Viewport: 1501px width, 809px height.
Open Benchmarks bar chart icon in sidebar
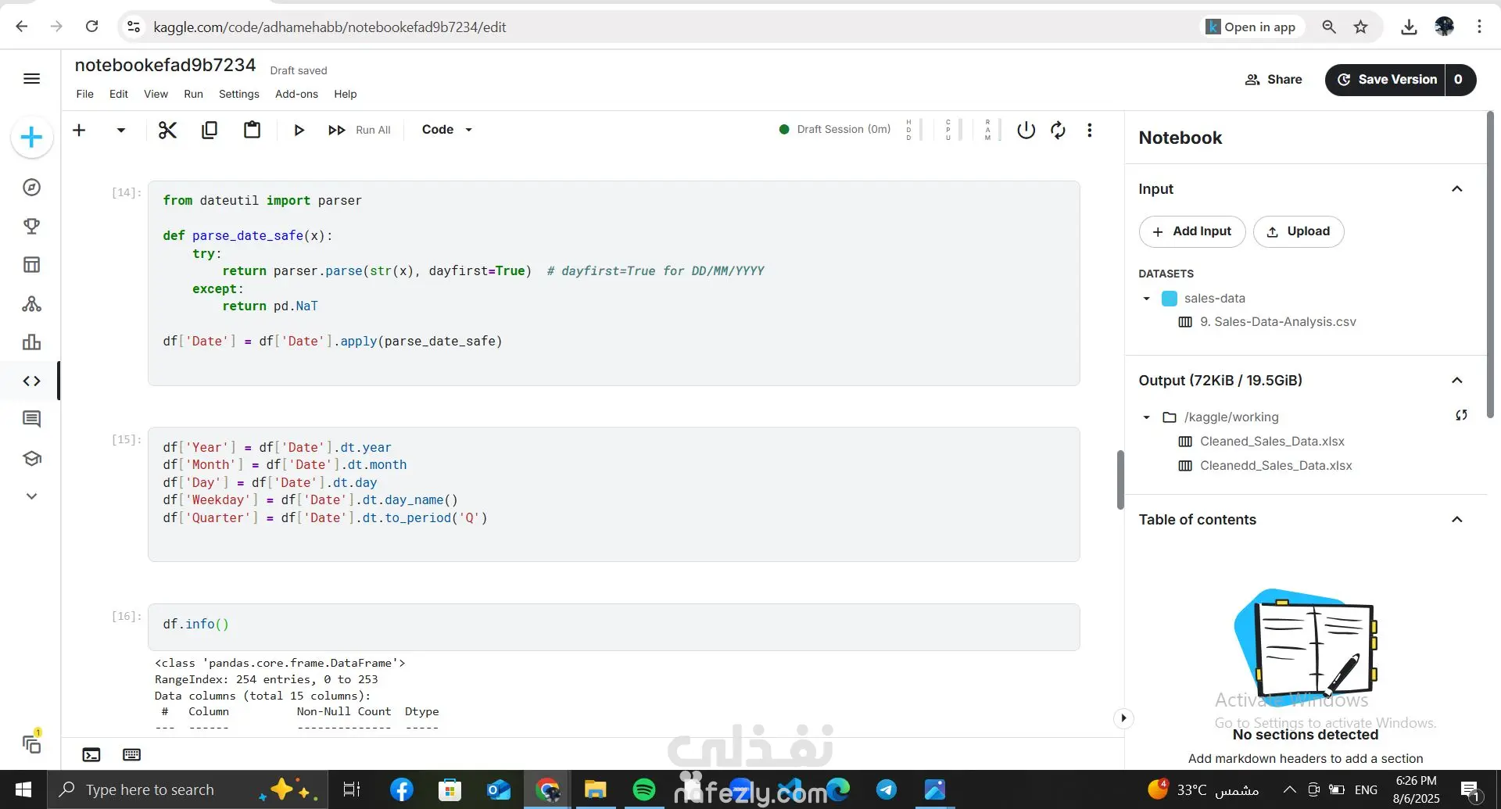click(31, 342)
